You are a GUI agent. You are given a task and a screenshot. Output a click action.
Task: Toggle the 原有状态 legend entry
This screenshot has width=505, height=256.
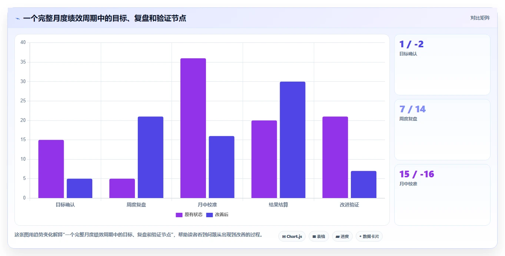pos(189,215)
